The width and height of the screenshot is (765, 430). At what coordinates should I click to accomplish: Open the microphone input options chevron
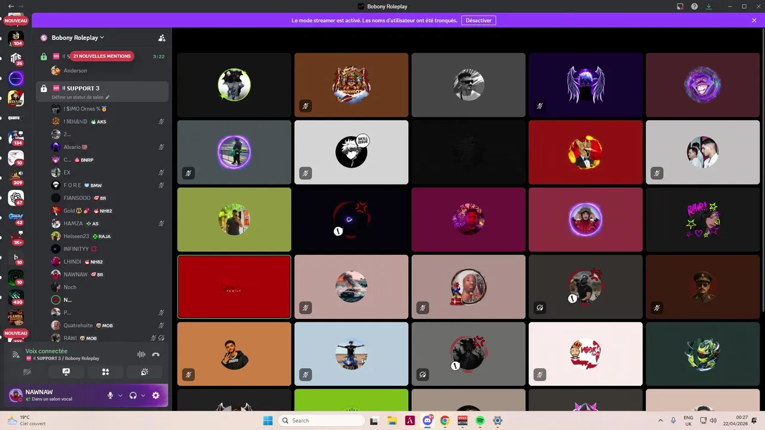(x=120, y=395)
